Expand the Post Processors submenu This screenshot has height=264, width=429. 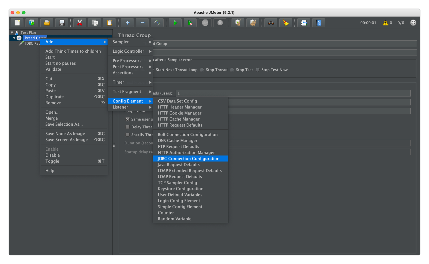click(130, 67)
